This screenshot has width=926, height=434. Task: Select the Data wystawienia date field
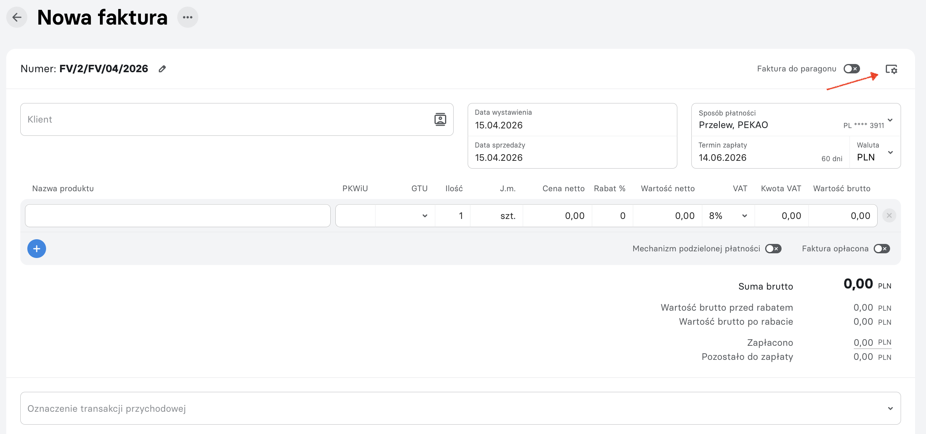click(x=572, y=120)
